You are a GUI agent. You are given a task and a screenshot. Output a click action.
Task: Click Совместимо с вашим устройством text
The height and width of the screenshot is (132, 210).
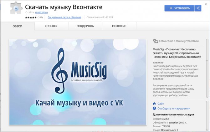coord(179,41)
